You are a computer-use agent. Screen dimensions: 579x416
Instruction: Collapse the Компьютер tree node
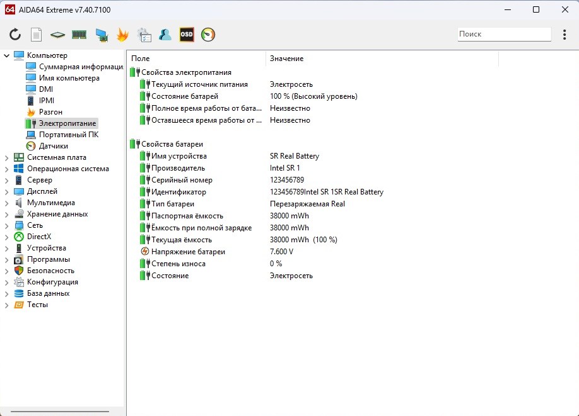tap(7, 55)
